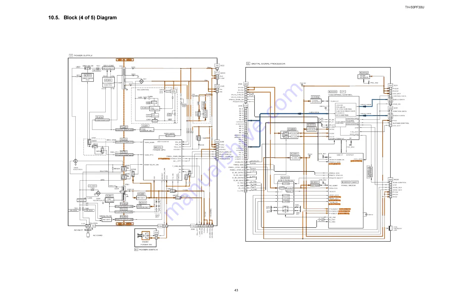Click the 'DIGITAL SIGNAL PROCESSOR' block title

tap(268, 64)
